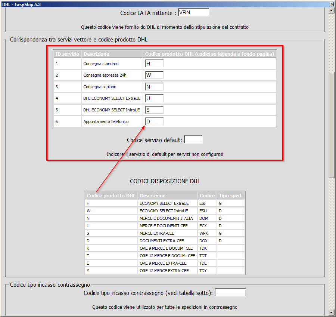The width and height of the screenshot is (336, 317).
Task: Click the CODICI DISPOSIZIONE DHL heading
Action: 165,181
